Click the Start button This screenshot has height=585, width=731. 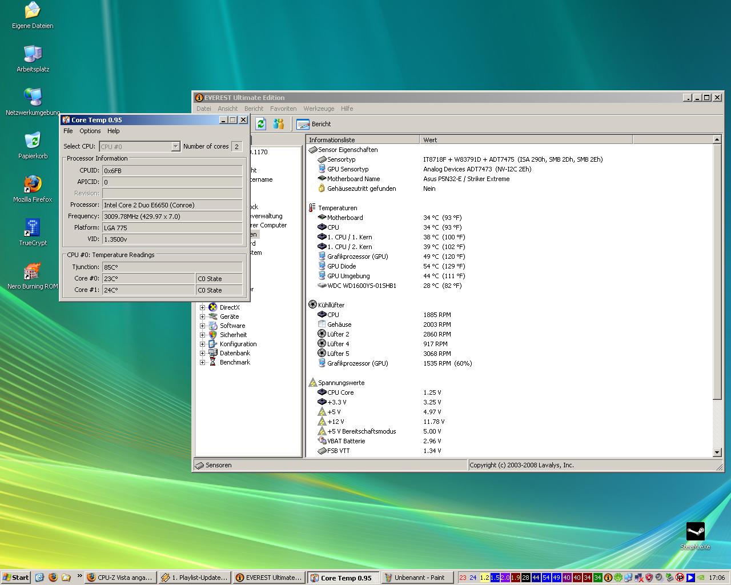point(16,578)
